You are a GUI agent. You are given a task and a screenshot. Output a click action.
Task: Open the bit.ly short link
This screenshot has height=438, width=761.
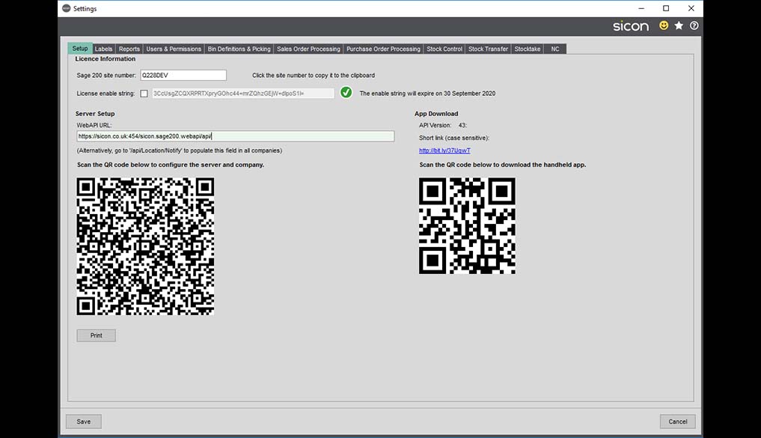click(x=444, y=150)
